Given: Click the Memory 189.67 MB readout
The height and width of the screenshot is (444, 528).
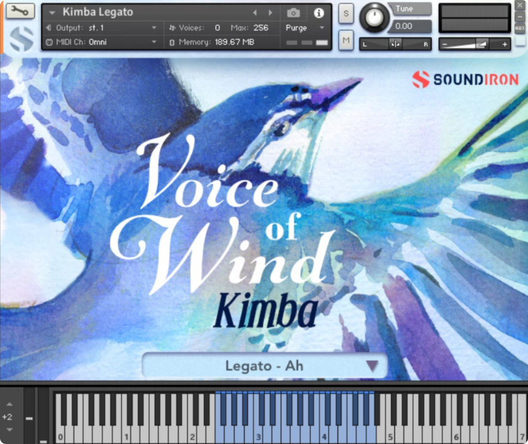Looking at the screenshot, I should (x=216, y=42).
